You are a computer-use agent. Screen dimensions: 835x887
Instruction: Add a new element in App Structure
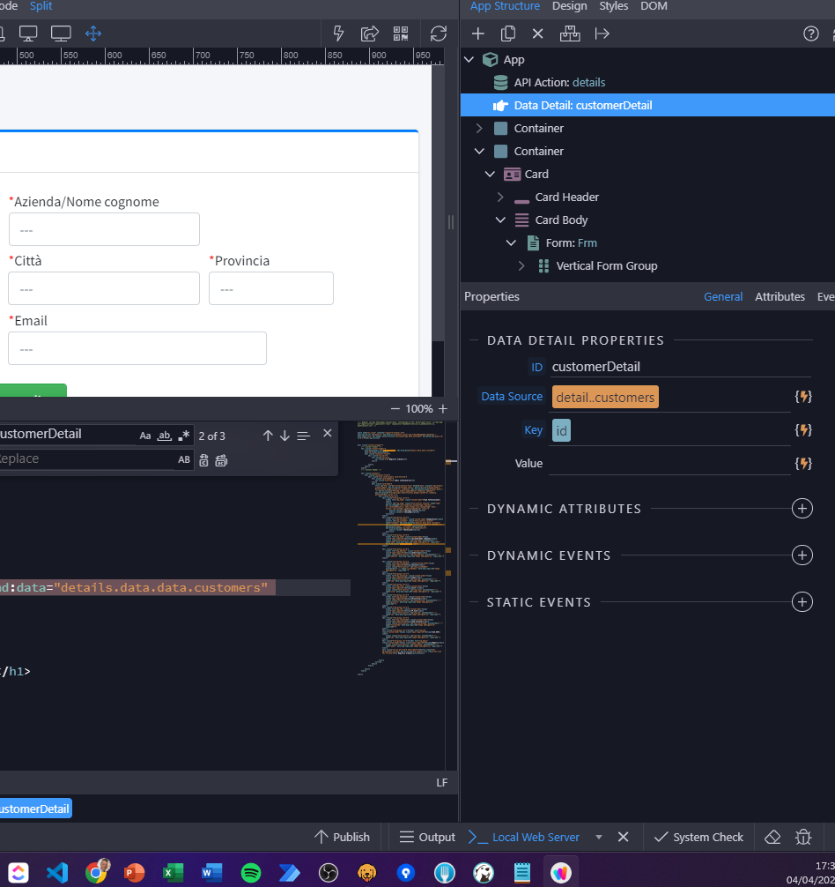click(x=477, y=33)
